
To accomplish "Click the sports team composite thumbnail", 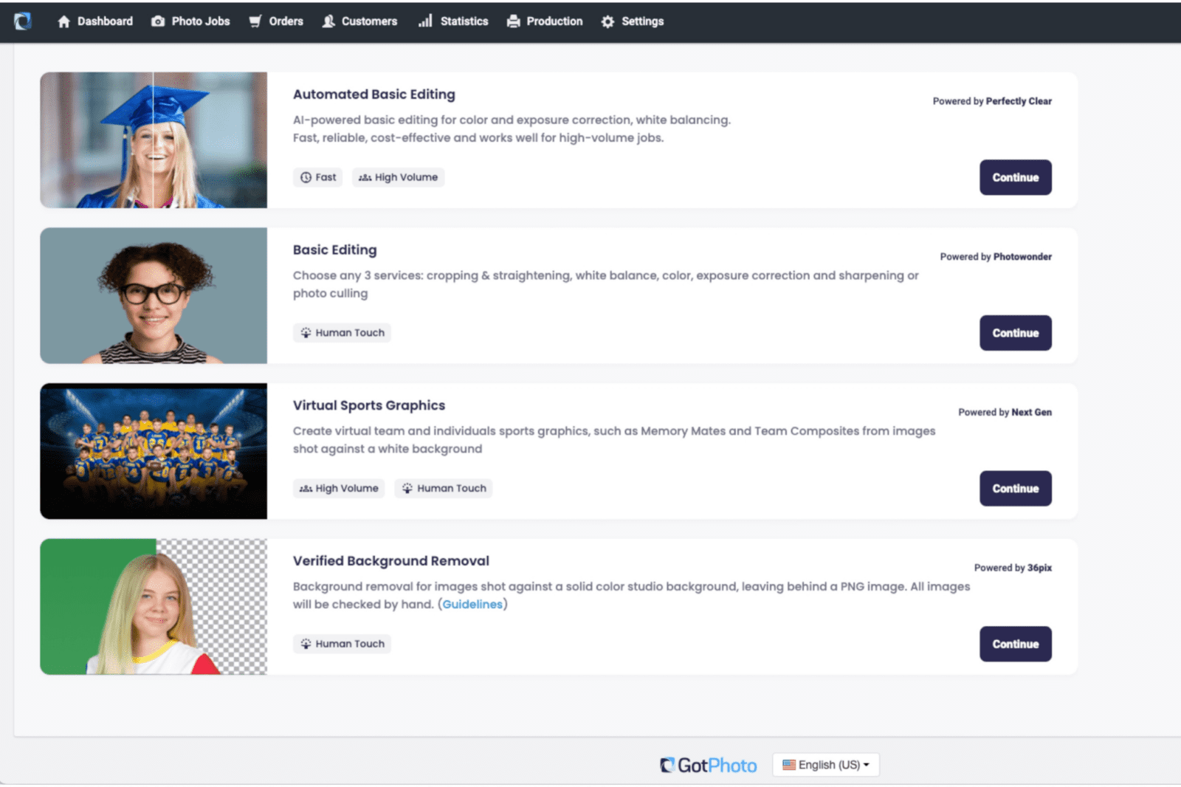I will [154, 451].
